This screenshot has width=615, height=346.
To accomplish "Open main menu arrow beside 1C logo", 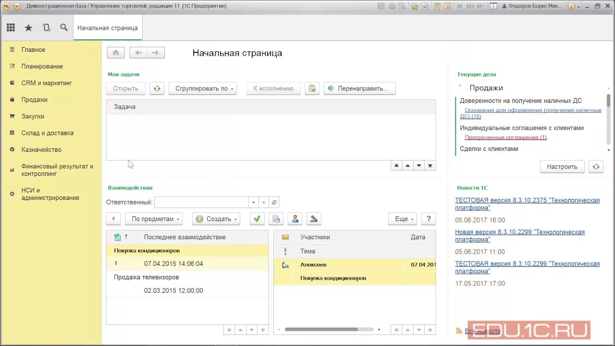I will 17,6.
